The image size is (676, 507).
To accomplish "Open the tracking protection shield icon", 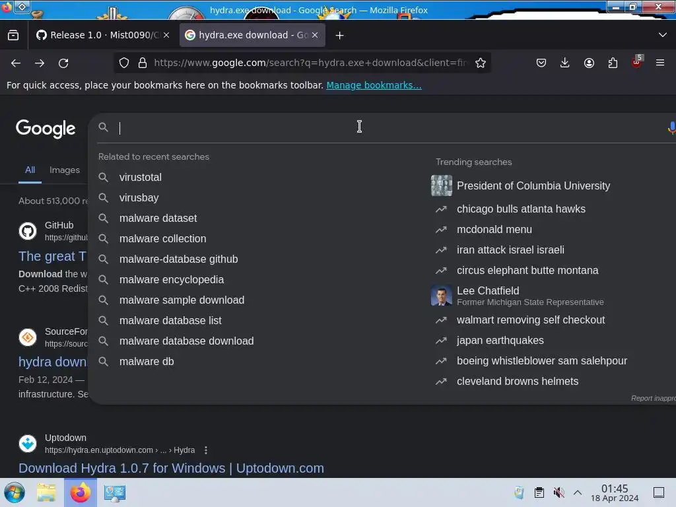I will coord(124,63).
